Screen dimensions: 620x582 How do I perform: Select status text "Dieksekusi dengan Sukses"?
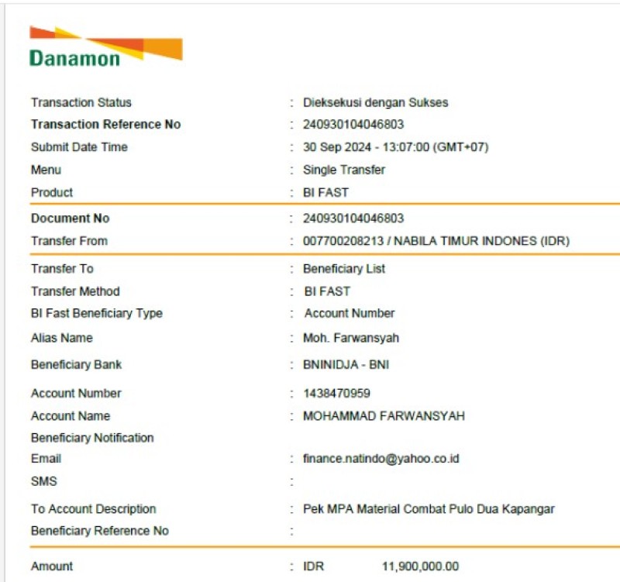(376, 102)
